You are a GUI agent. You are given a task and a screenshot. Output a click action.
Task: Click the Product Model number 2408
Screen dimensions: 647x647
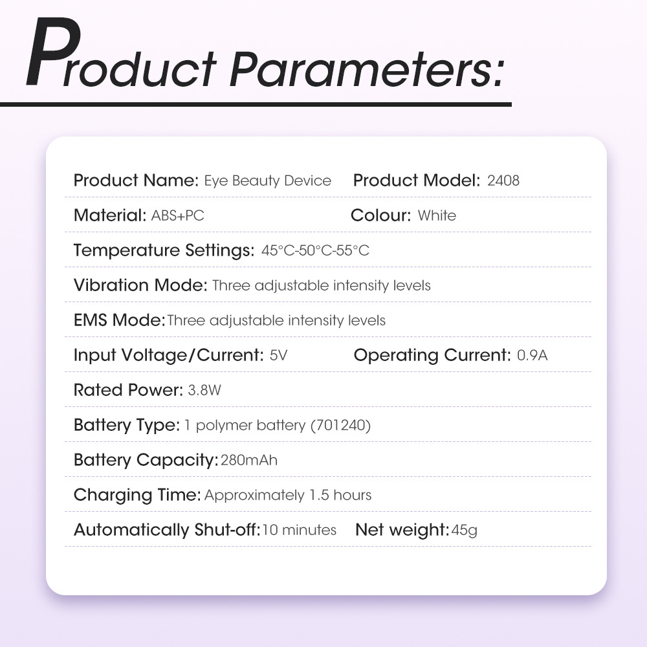[503, 181]
